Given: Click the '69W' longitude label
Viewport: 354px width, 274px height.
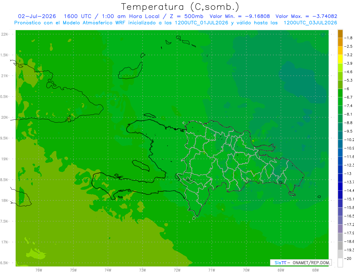Looking at the screenshot, I should (x=281, y=270).
